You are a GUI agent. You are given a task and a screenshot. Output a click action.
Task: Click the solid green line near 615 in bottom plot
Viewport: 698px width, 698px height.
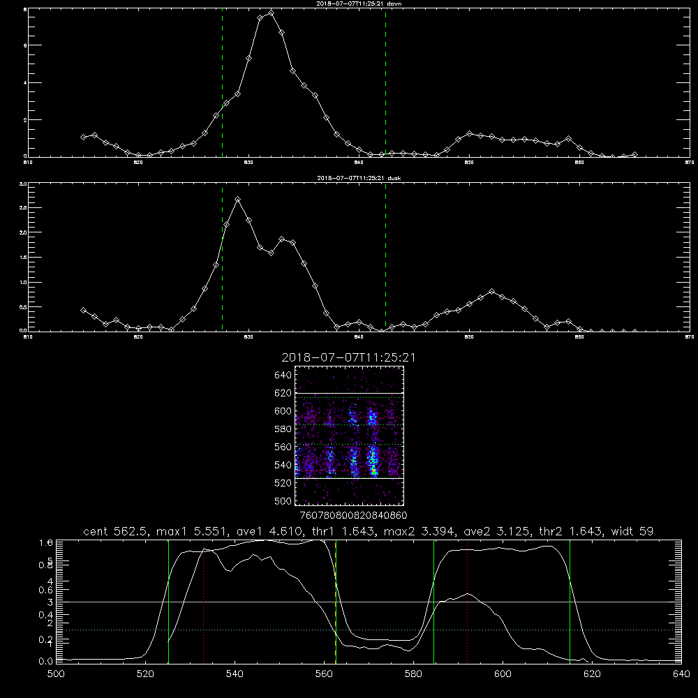(x=570, y=602)
